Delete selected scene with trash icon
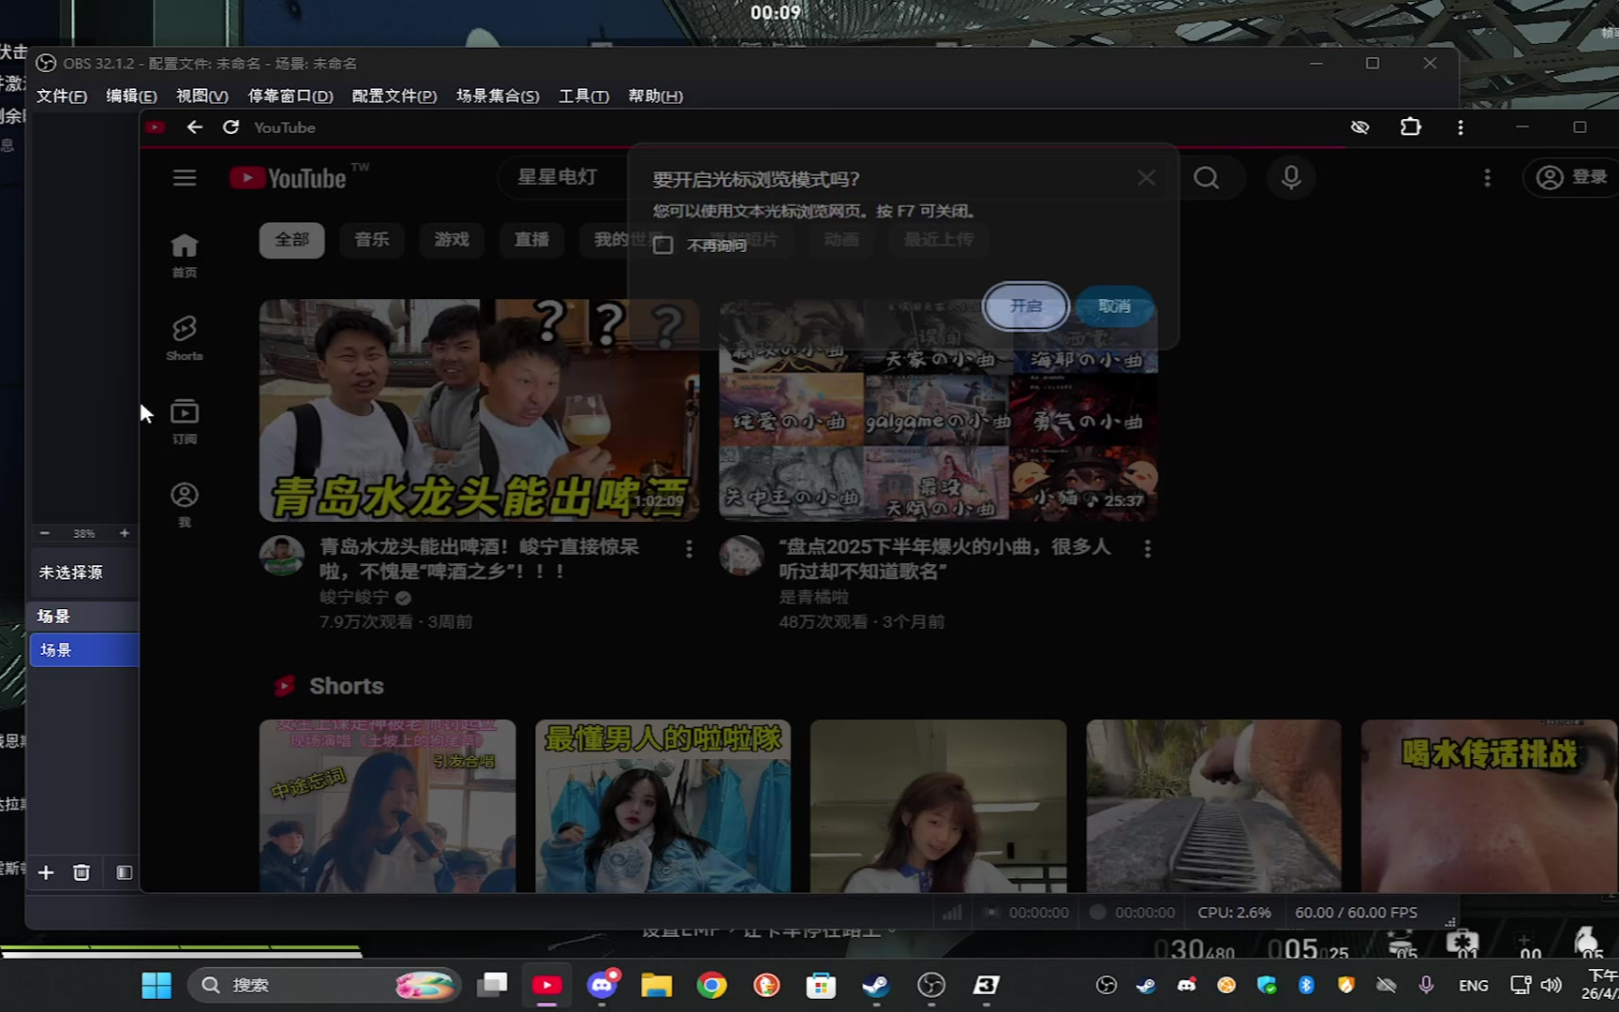Viewport: 1619px width, 1012px height. coord(82,872)
